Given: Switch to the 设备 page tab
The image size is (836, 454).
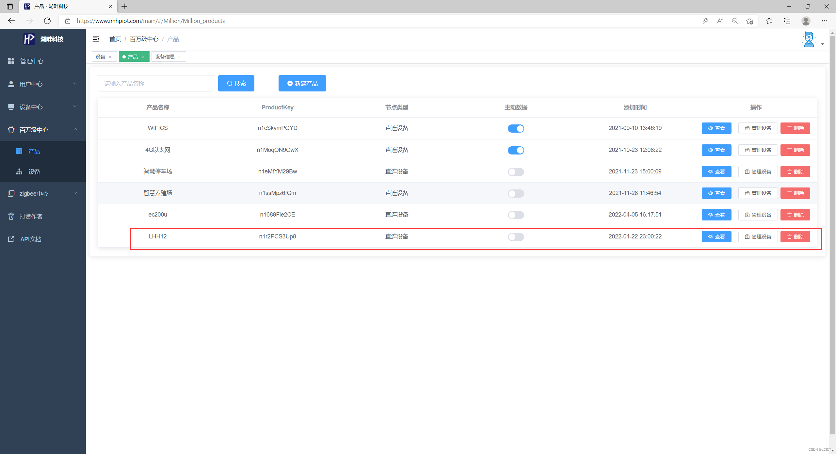Looking at the screenshot, I should click(x=101, y=57).
